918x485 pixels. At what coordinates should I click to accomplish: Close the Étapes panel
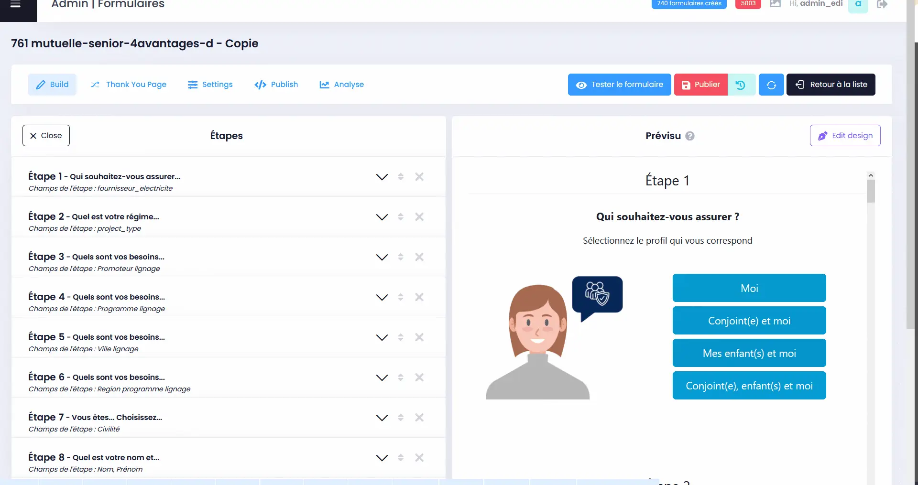coord(46,135)
